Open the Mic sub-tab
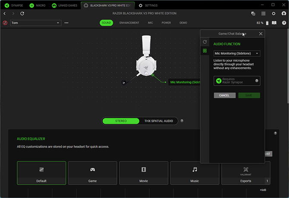This screenshot has height=198, width=289. [x=150, y=23]
